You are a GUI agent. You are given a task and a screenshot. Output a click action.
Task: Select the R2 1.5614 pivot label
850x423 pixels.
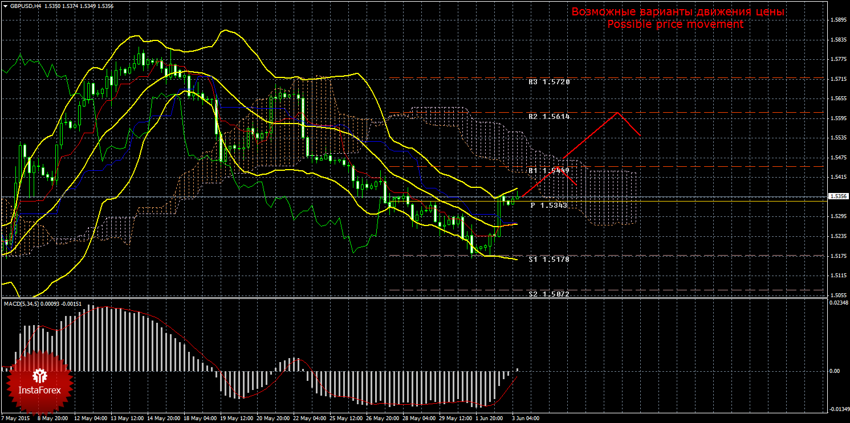[x=548, y=116]
